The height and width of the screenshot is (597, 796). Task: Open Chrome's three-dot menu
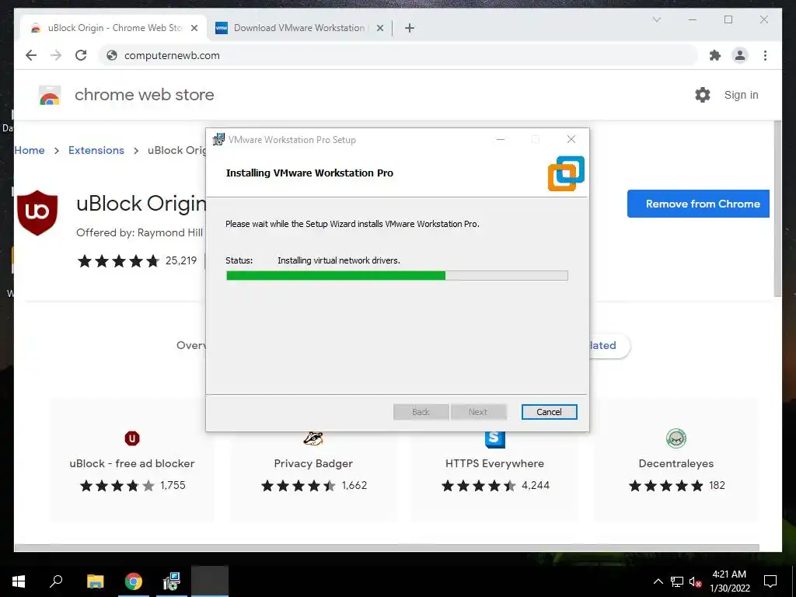tap(765, 55)
